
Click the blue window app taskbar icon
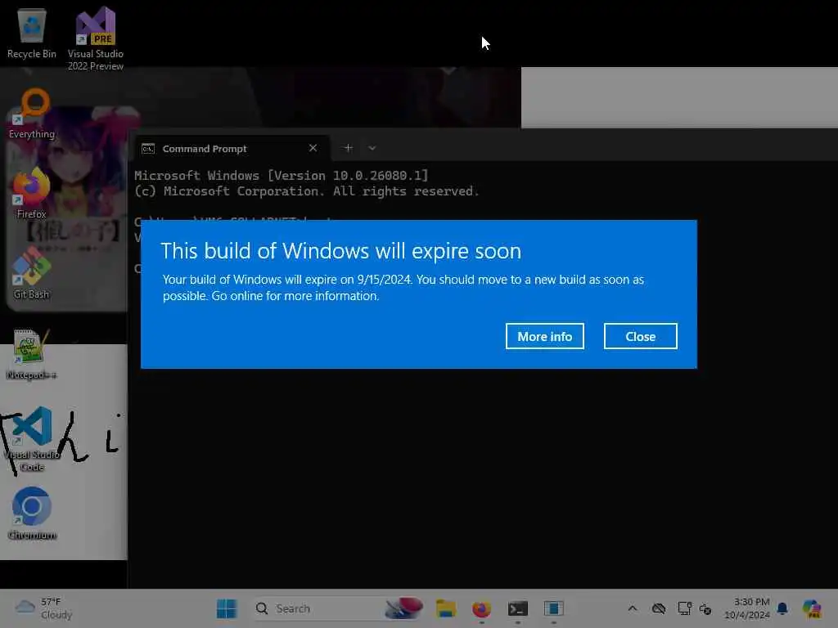tap(554, 608)
